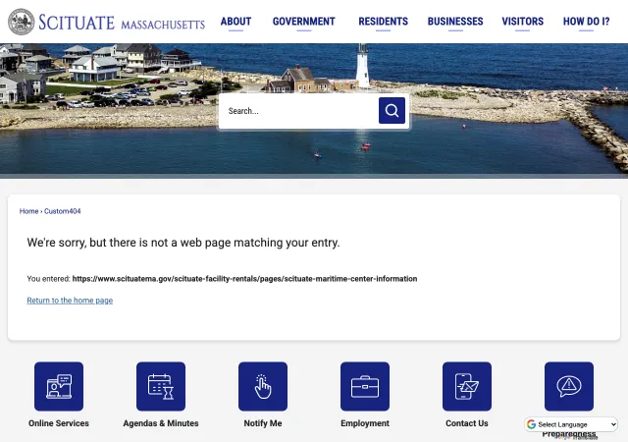Open the Residents menu

(x=384, y=22)
